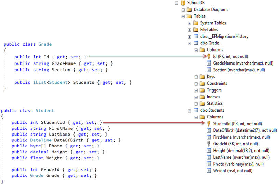Click the gold primary key icon beside Id

209,56
